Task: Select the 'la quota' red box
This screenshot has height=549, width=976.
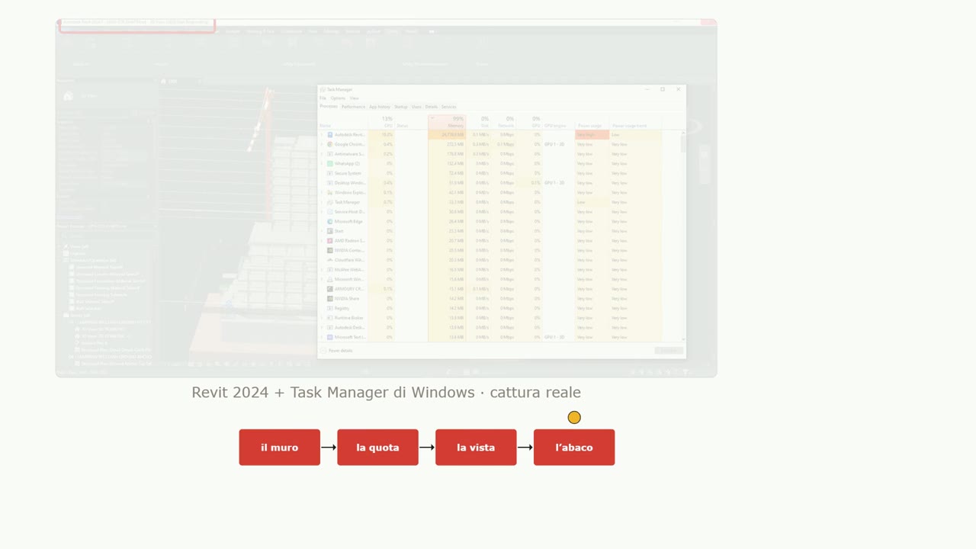Action: click(x=377, y=447)
